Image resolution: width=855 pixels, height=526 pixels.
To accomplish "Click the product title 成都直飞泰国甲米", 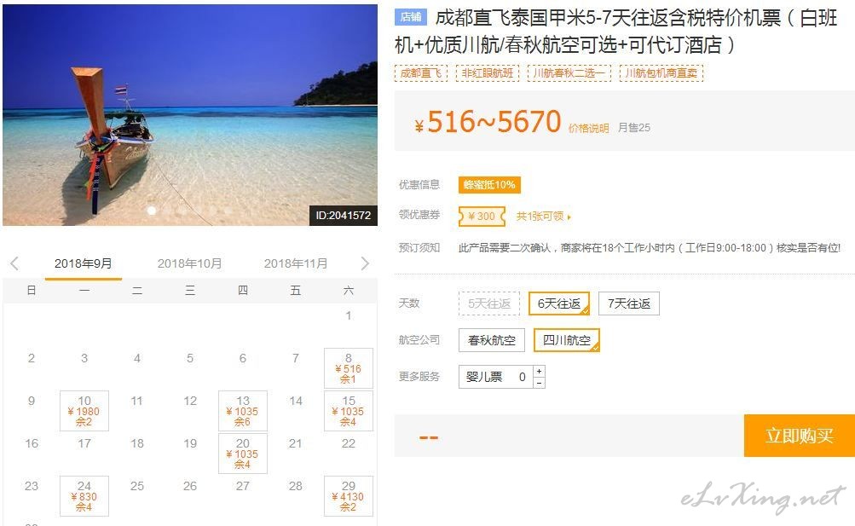I will tap(615, 31).
